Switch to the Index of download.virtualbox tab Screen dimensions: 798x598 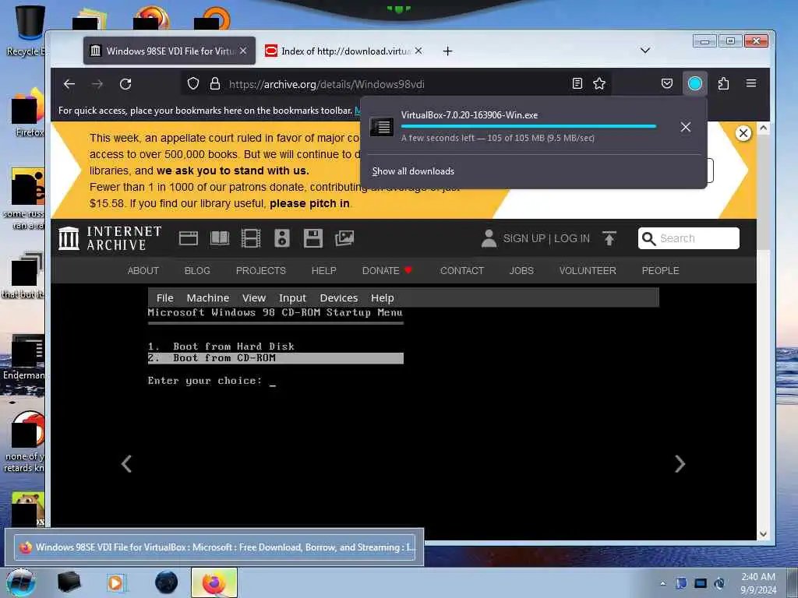(x=344, y=51)
